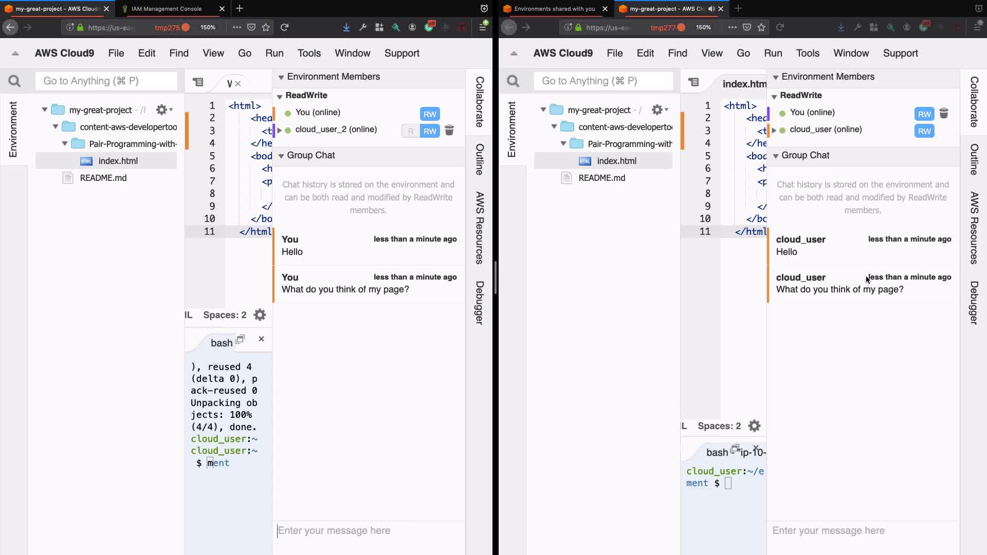Open right window editor settings gear icon
The image size is (987, 555).
(x=754, y=426)
